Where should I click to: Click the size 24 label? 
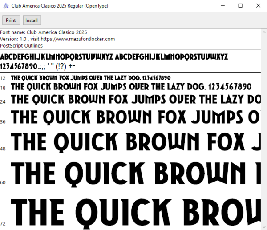(x=3, y=102)
